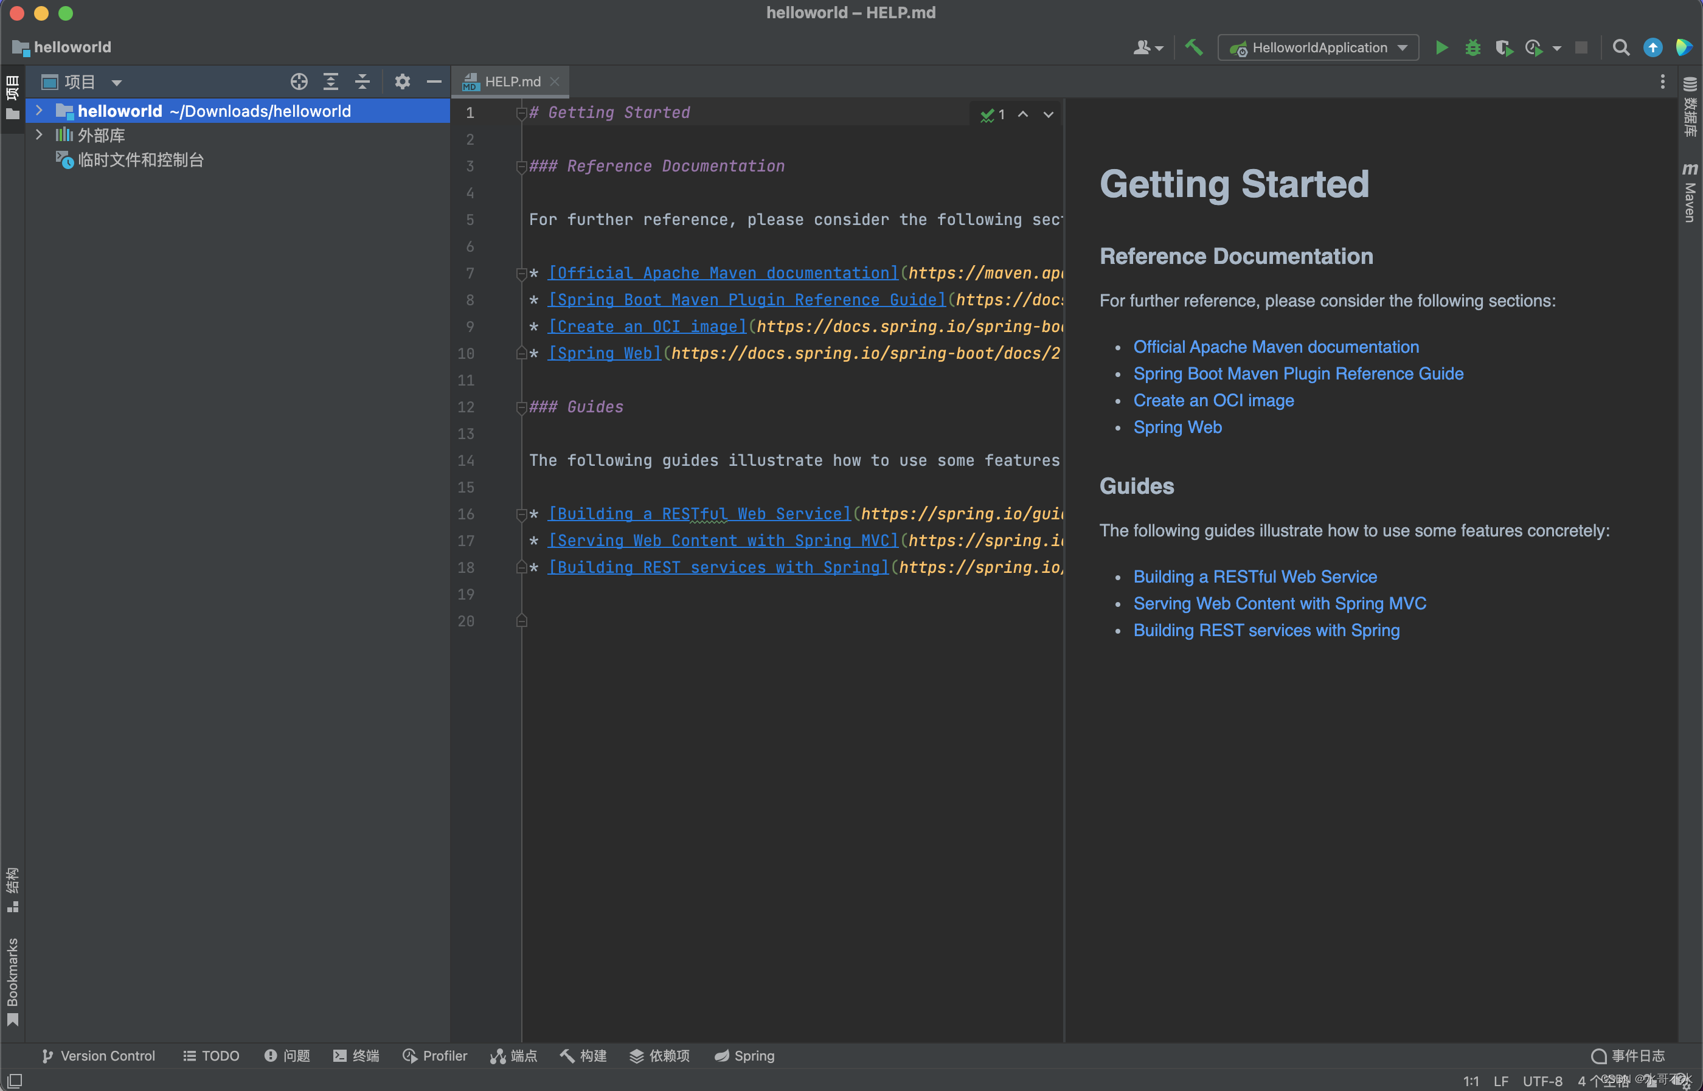Click Collapse All icon in project panel
The width and height of the screenshot is (1703, 1091).
362,81
